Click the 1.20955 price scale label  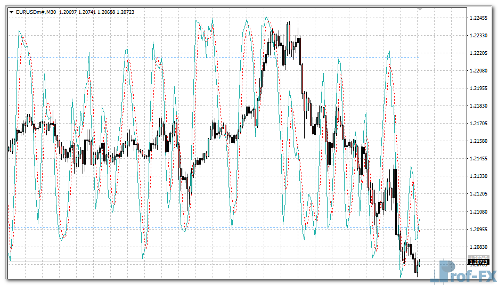[479, 230]
